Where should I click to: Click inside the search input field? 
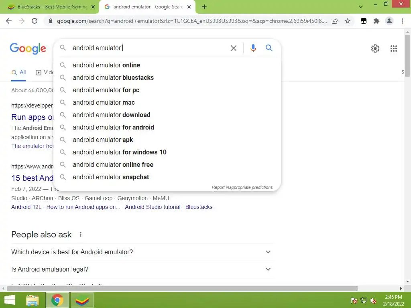pyautogui.click(x=149, y=48)
